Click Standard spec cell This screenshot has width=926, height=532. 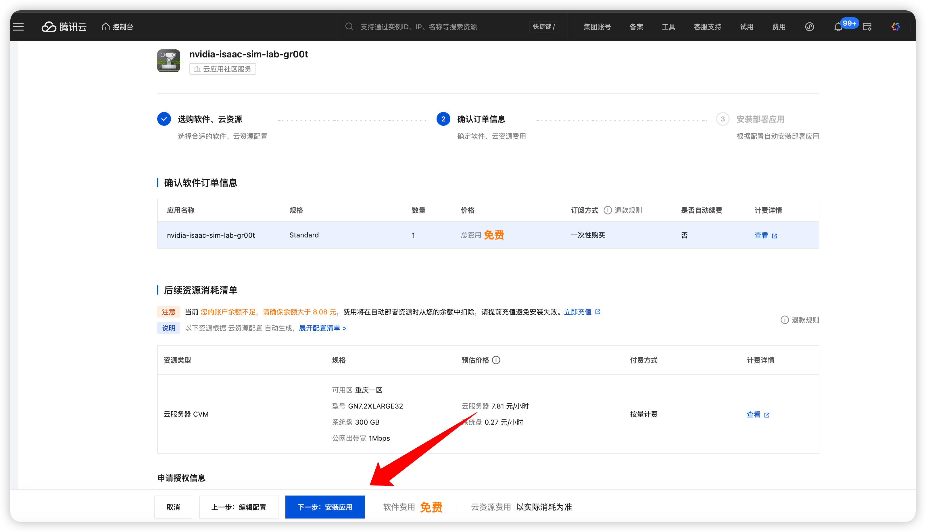[x=304, y=235]
